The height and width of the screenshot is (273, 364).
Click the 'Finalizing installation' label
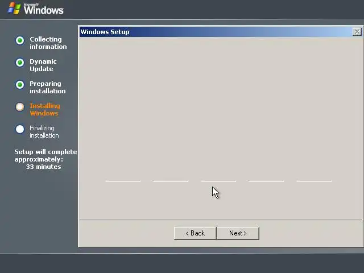[x=44, y=131]
